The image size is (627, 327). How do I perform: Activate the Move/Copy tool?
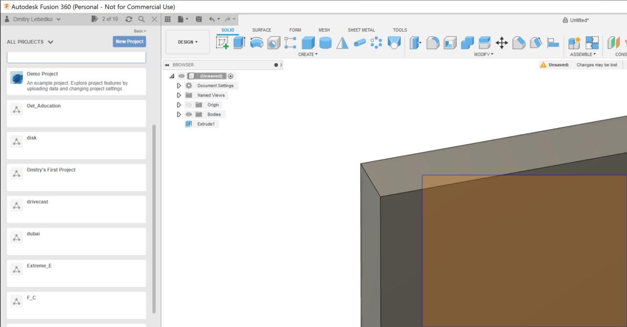[502, 43]
